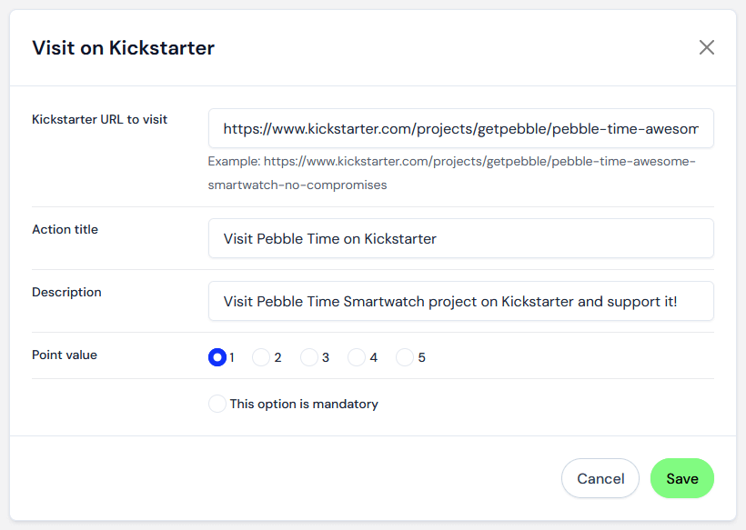Click the Description input field
Image resolution: width=746 pixels, height=530 pixels.
[460, 301]
